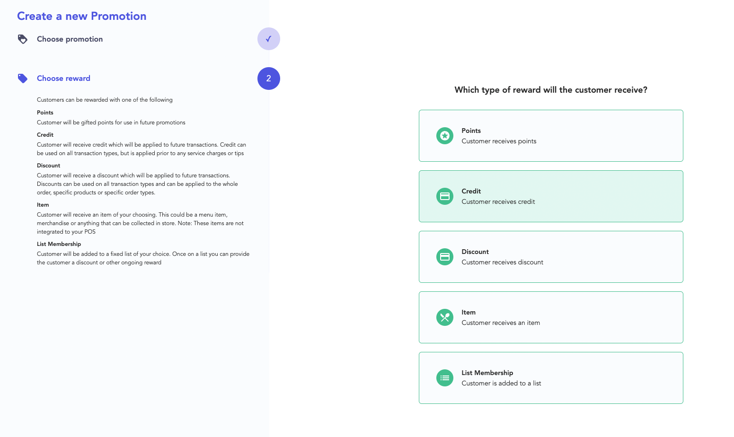Screen dimensions: 734x437
Task: Select the step 2 number circle
Action: [269, 79]
